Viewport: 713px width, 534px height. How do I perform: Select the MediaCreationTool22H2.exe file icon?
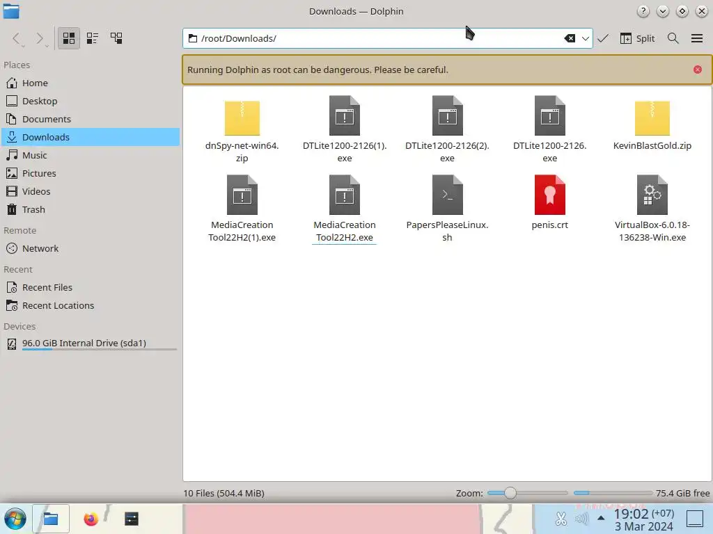tap(345, 195)
